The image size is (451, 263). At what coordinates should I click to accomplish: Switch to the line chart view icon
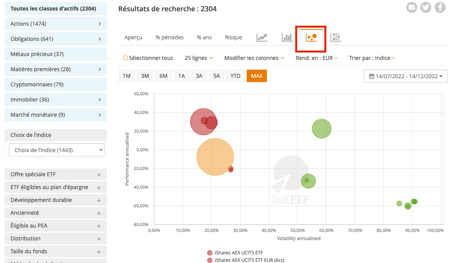tap(261, 37)
